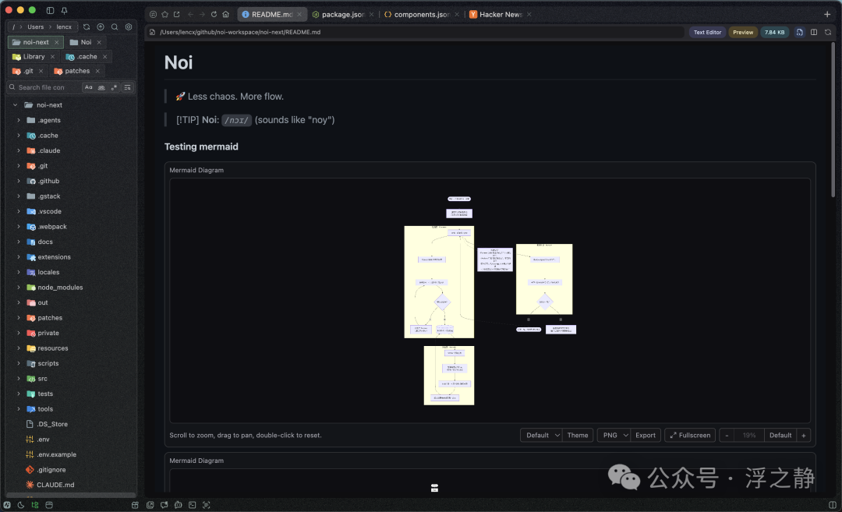The image size is (842, 512).
Task: Toggle whole word match in file search
Action: (101, 87)
